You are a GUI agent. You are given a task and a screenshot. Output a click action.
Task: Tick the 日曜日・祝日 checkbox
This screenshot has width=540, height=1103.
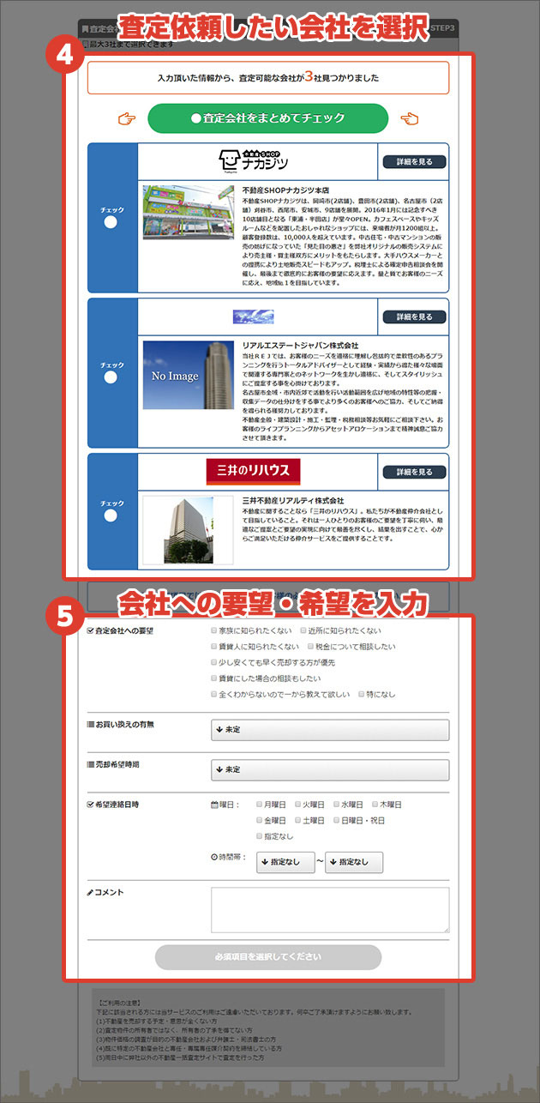click(x=337, y=820)
